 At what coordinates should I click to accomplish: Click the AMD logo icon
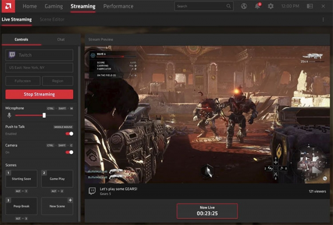click(8, 6)
